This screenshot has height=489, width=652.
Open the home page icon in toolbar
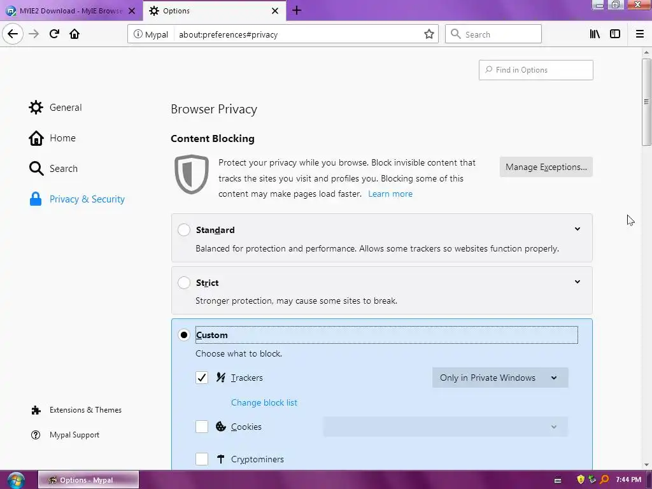click(74, 34)
